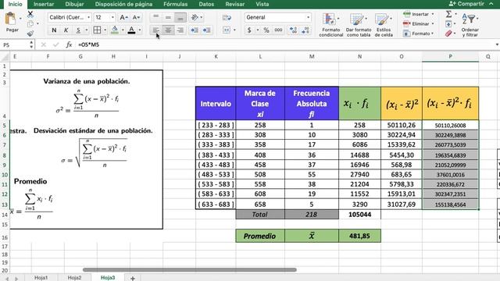Screen dimensions: 500x281
Task: Click the horizontal scrollbar
Action: [190, 270]
